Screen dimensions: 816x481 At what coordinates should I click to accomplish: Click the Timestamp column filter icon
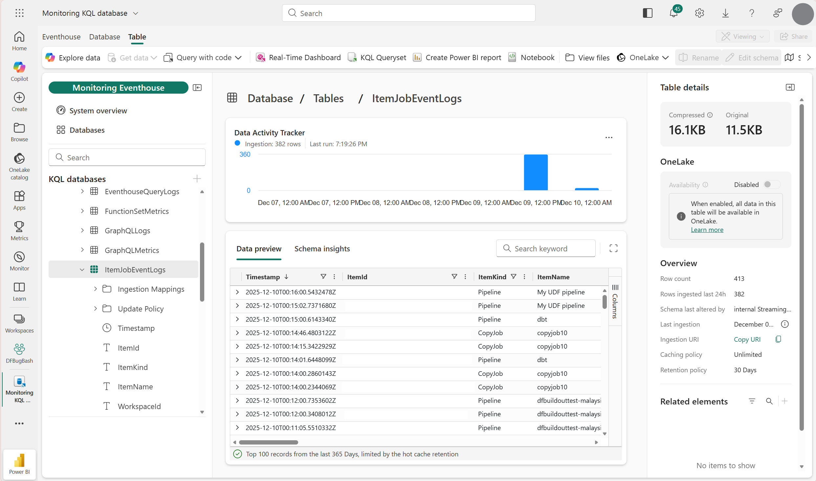[323, 277]
